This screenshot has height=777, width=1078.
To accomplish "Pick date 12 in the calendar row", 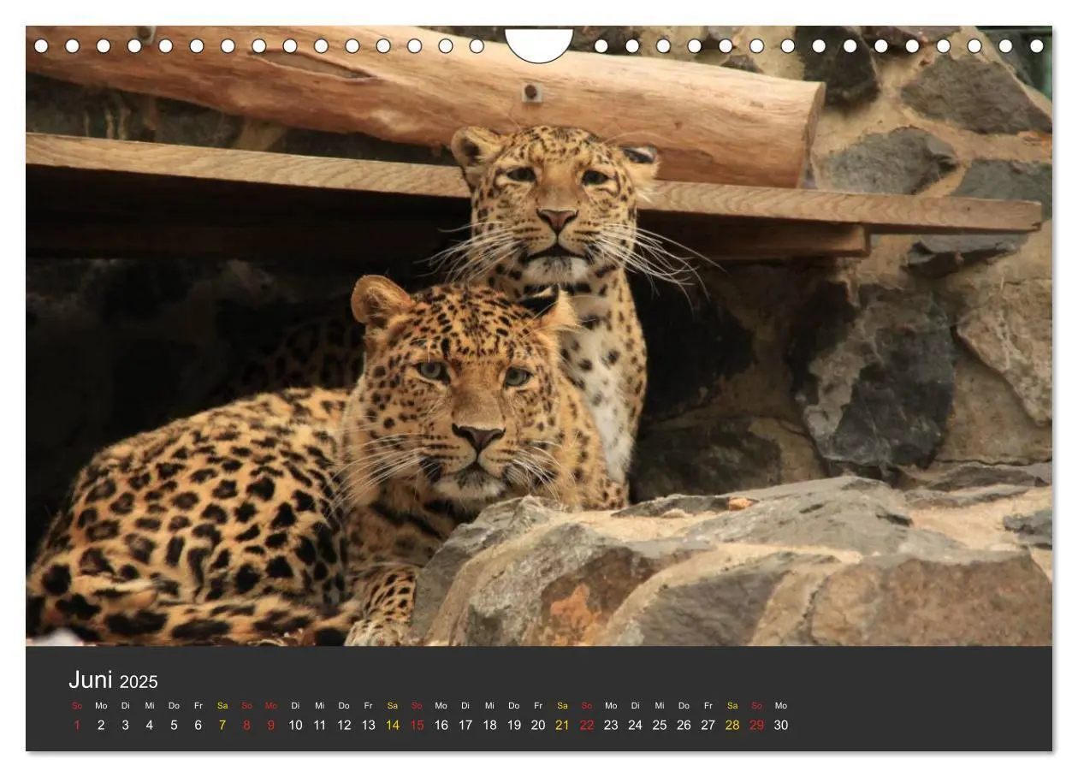I will (344, 725).
